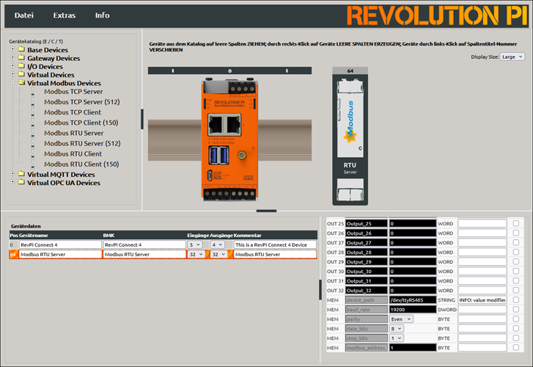
Task: Click the Modbus TCP Server device icon
Action: (x=33, y=92)
